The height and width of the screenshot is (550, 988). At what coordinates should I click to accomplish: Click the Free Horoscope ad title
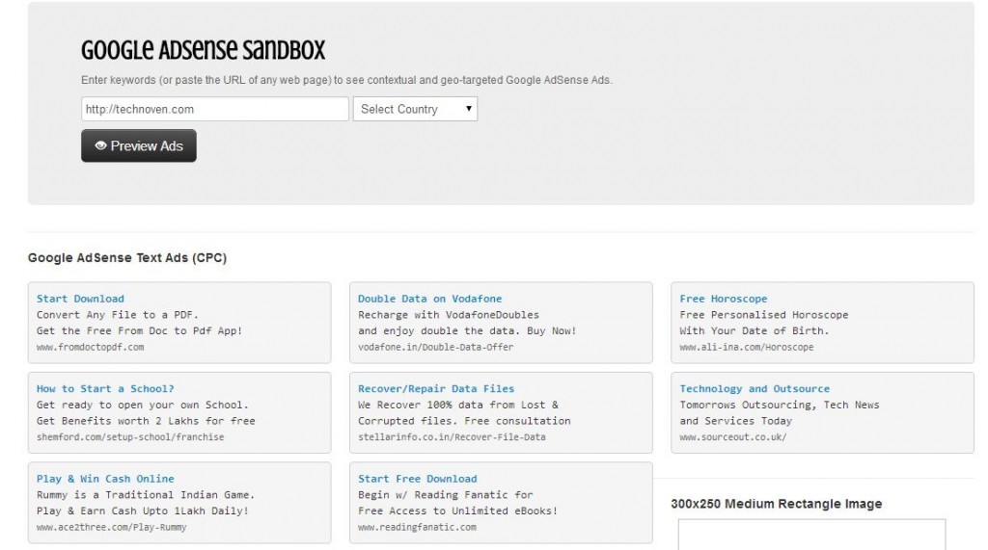coord(723,299)
